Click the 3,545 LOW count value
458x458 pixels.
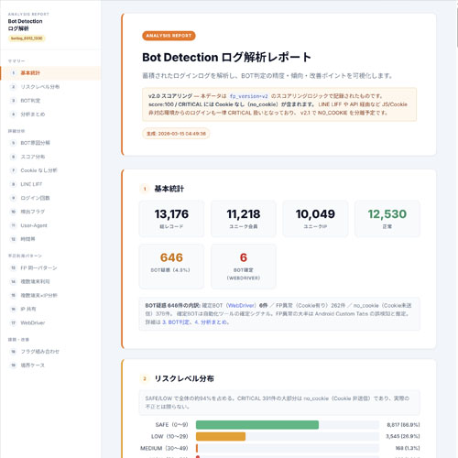[x=403, y=436]
